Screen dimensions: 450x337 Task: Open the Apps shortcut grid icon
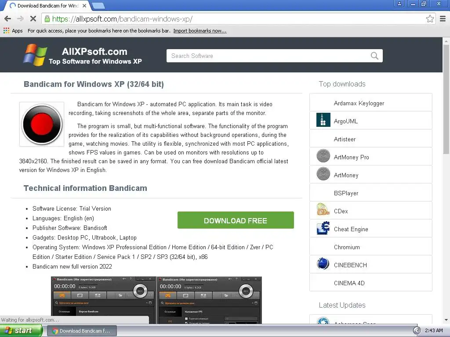(x=6, y=31)
